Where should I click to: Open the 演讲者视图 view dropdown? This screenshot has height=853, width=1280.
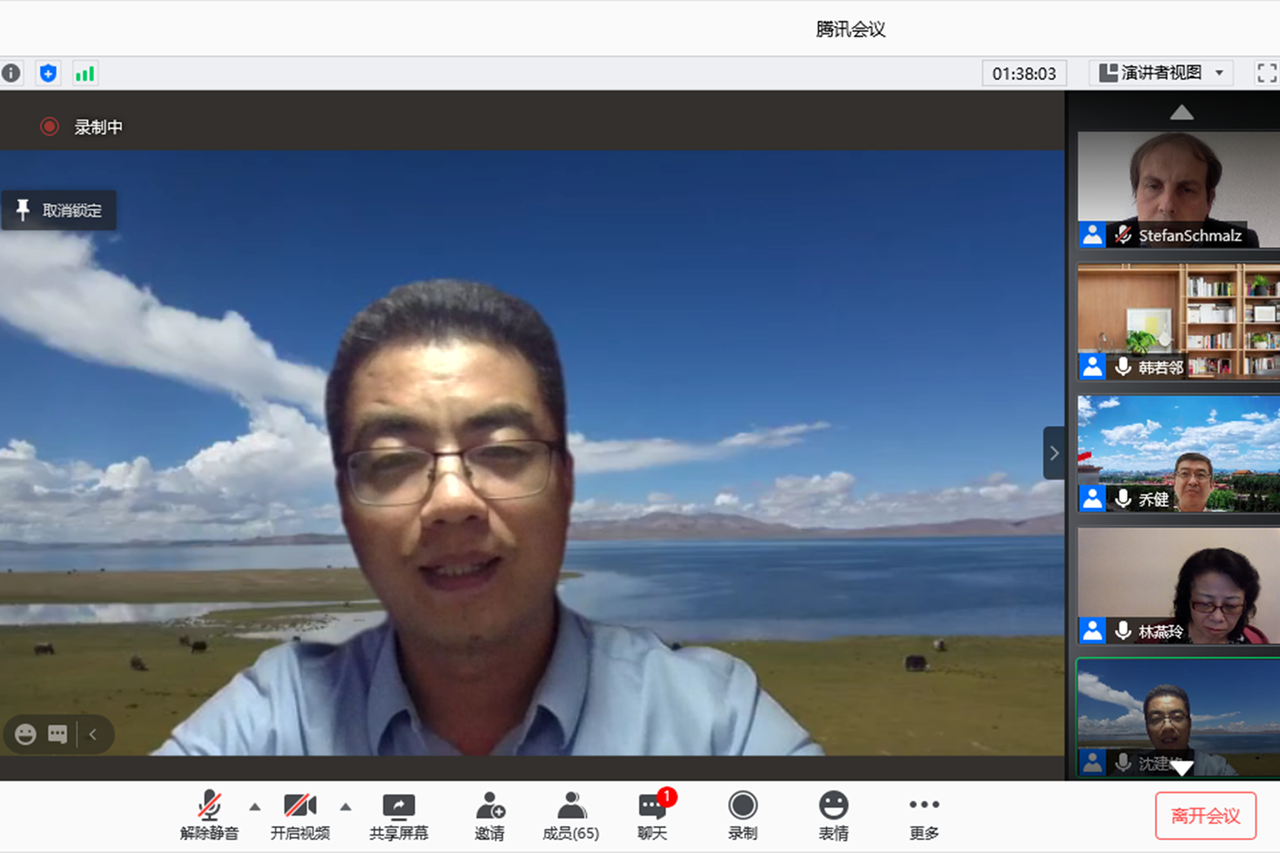click(1160, 73)
